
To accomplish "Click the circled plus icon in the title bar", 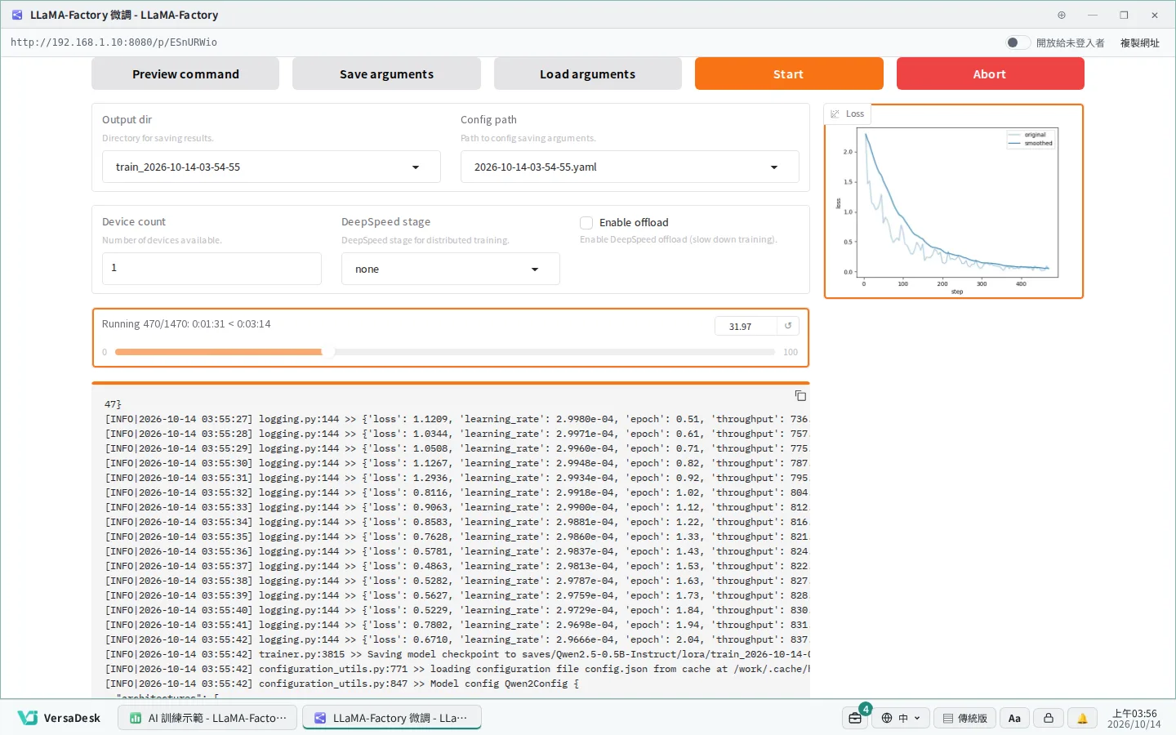I will 1062,15.
